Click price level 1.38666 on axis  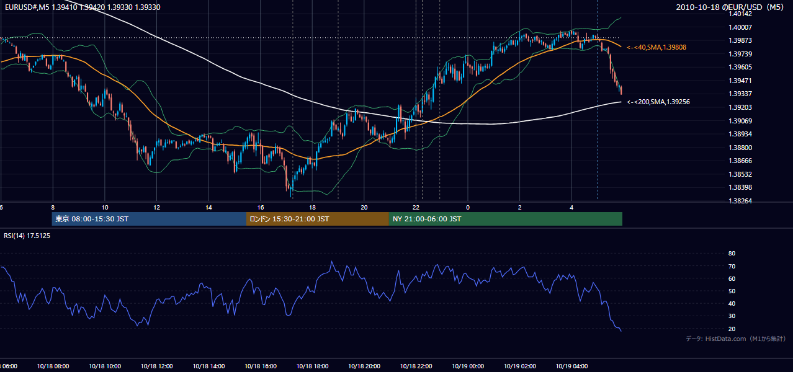coord(741,161)
